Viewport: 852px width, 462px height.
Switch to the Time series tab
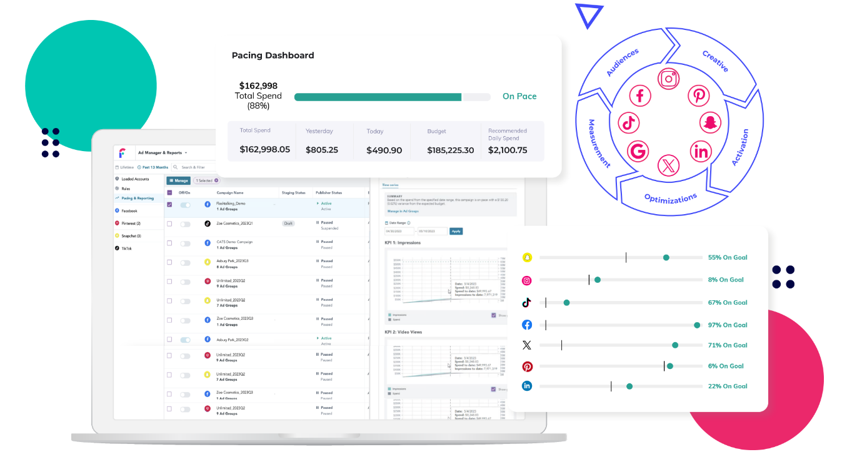click(x=390, y=185)
